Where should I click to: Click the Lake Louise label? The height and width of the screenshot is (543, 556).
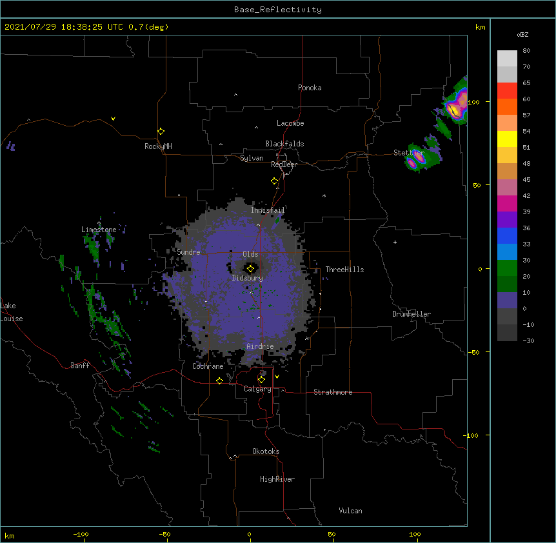point(12,312)
